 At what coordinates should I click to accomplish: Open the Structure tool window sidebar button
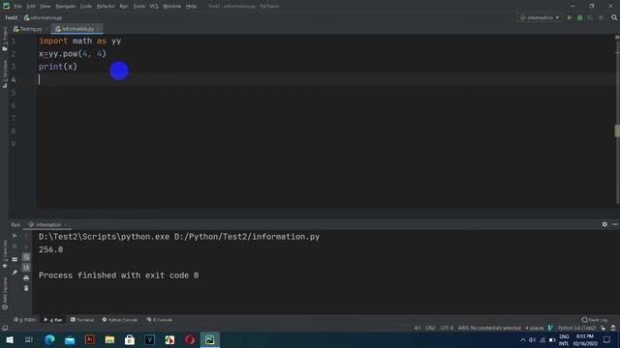pos(5,73)
